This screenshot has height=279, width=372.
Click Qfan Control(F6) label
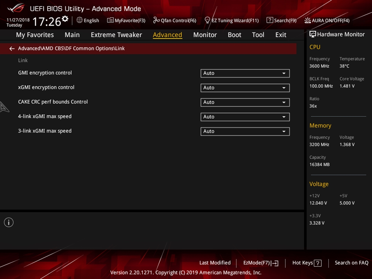click(x=179, y=20)
